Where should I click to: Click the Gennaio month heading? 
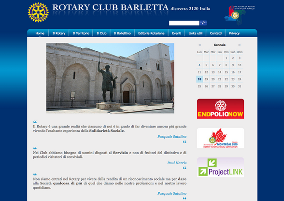pyautogui.click(x=219, y=45)
